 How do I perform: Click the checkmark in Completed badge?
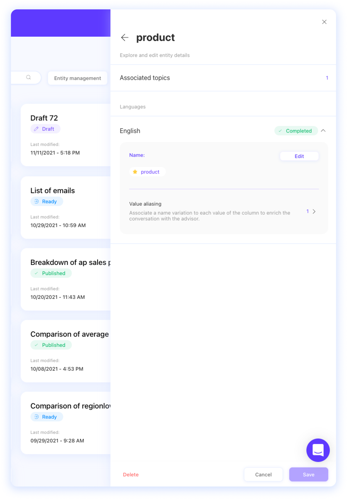280,131
